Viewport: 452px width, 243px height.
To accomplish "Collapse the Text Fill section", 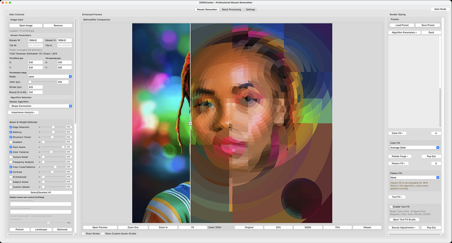I will point(397,197).
